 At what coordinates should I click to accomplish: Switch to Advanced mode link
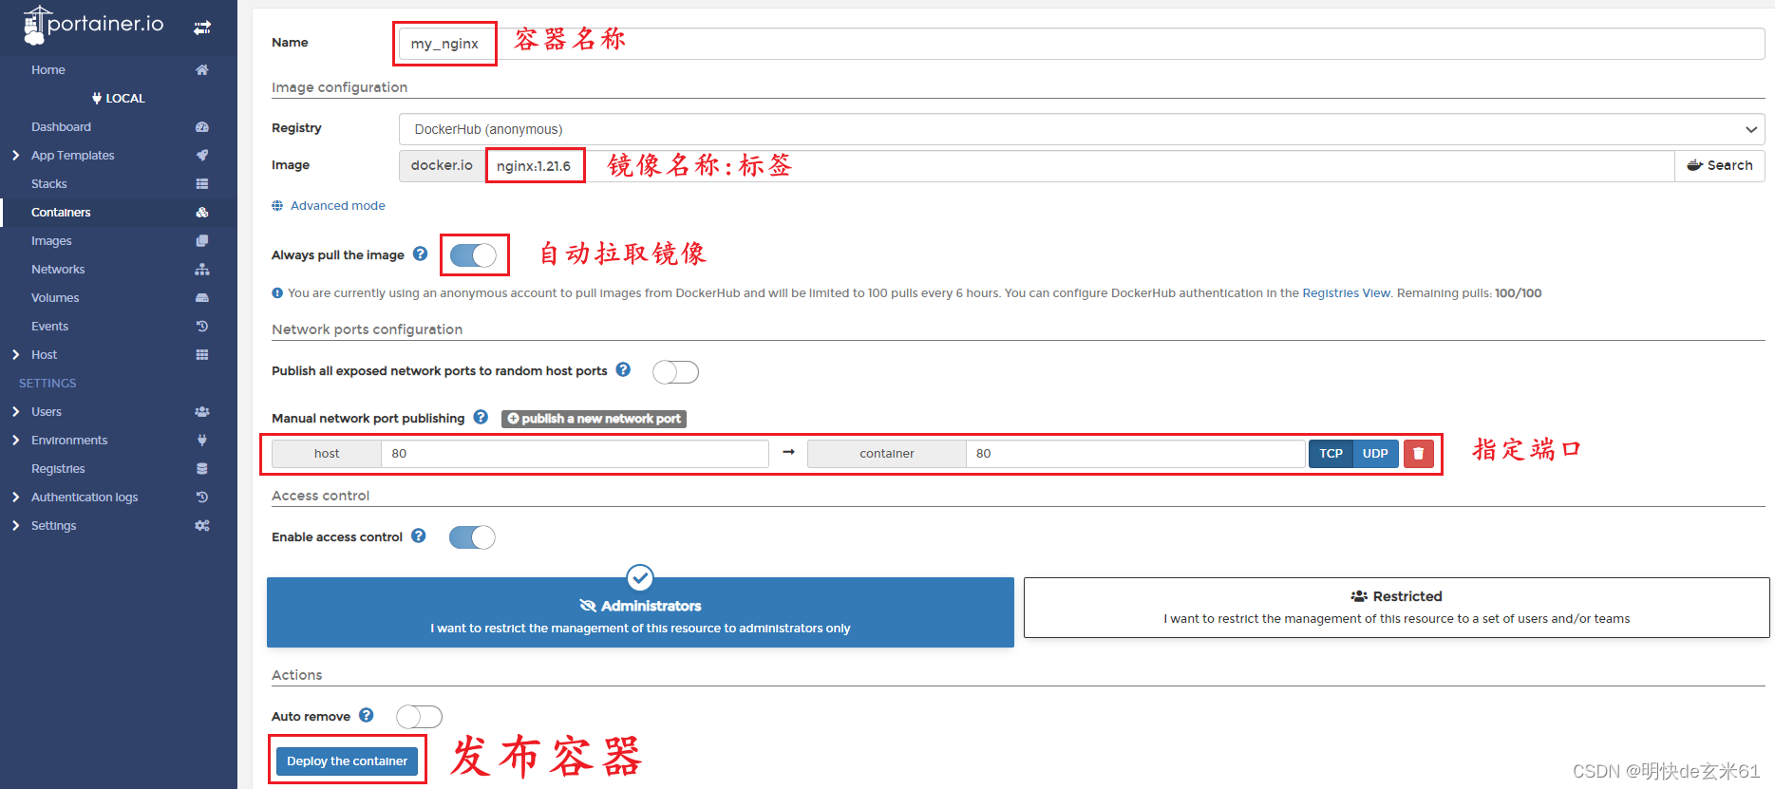click(338, 205)
